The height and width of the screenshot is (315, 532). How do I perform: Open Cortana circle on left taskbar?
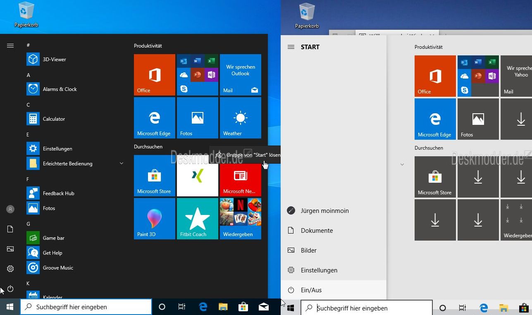click(162, 307)
